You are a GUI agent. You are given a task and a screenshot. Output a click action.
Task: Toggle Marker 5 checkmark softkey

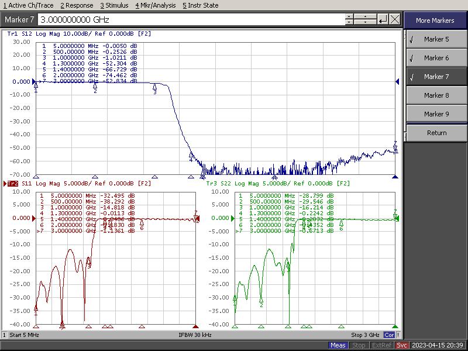[436, 39]
